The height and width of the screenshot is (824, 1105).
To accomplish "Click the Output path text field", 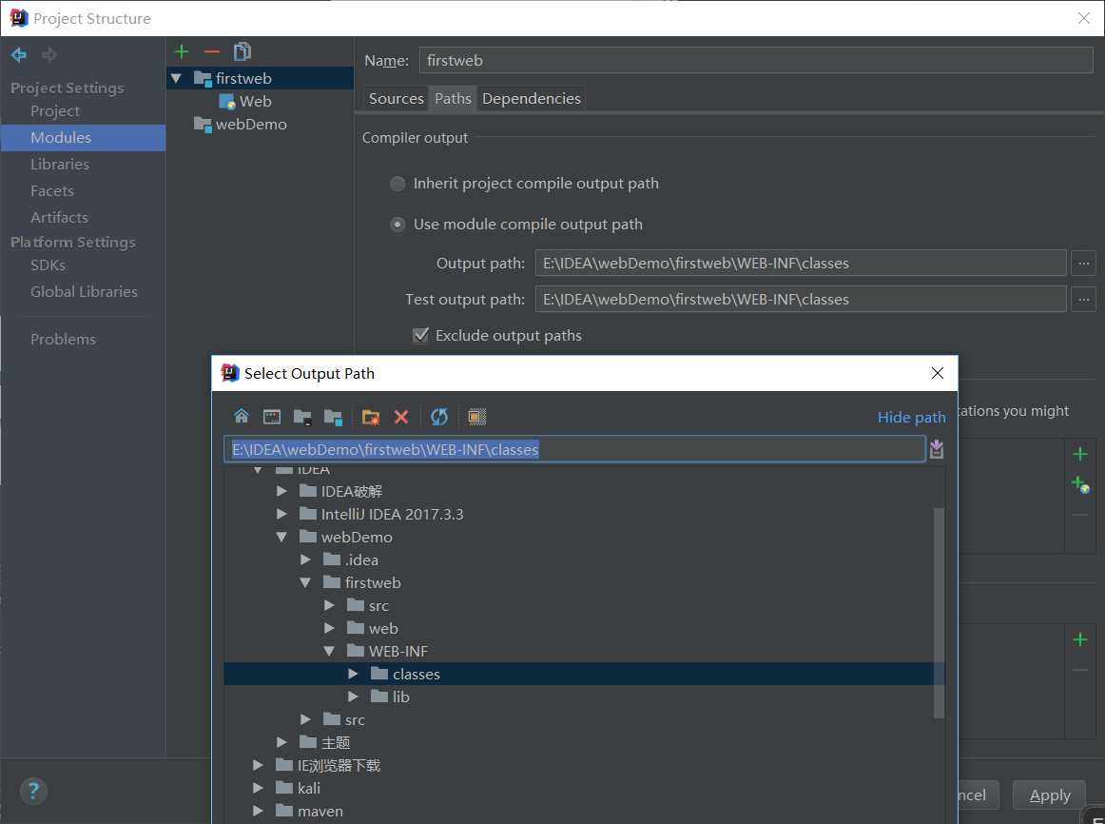I will 801,263.
